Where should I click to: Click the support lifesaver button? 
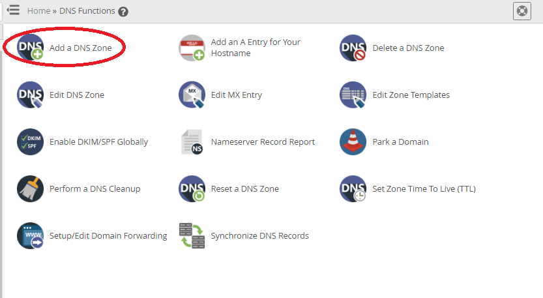click(521, 11)
